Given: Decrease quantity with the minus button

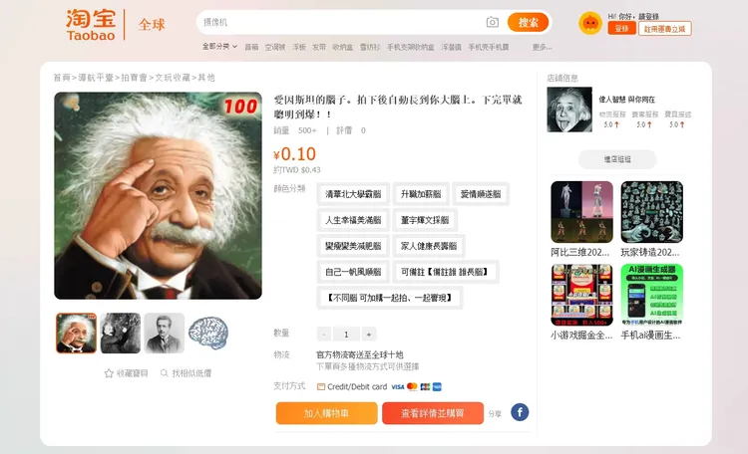Looking at the screenshot, I should tap(324, 335).
